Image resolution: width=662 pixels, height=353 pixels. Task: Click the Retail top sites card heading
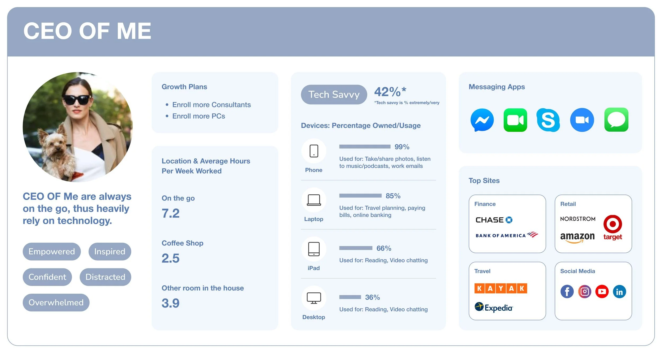568,204
